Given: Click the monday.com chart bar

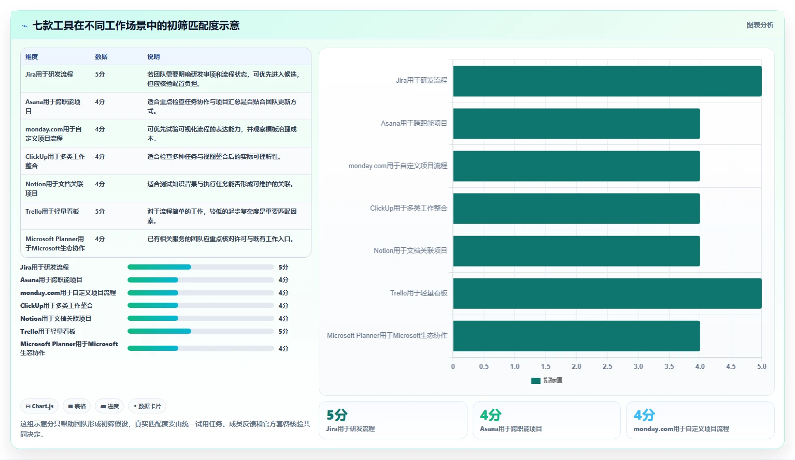Looking at the screenshot, I should tap(576, 166).
